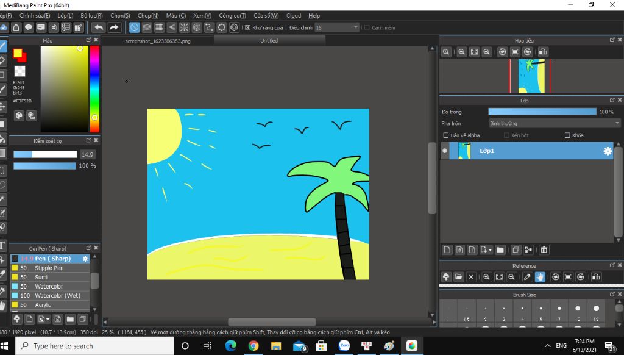Click the delete layer trash icon

coord(544,250)
